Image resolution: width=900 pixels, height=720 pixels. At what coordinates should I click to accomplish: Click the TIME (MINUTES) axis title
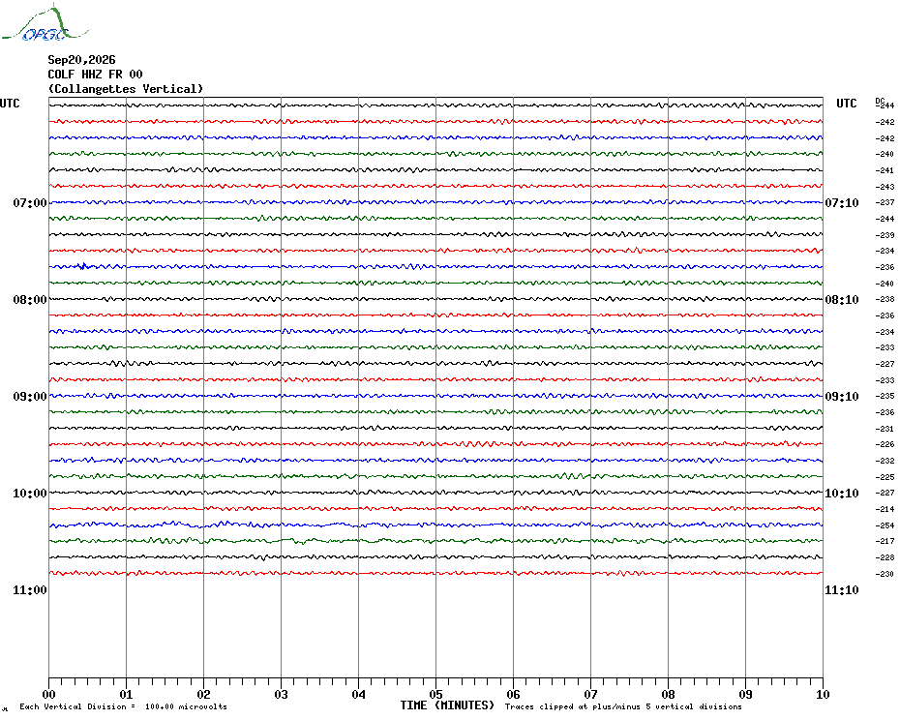447,705
